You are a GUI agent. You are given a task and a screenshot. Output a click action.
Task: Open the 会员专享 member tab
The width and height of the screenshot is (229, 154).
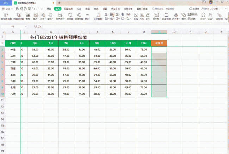click(x=128, y=9)
